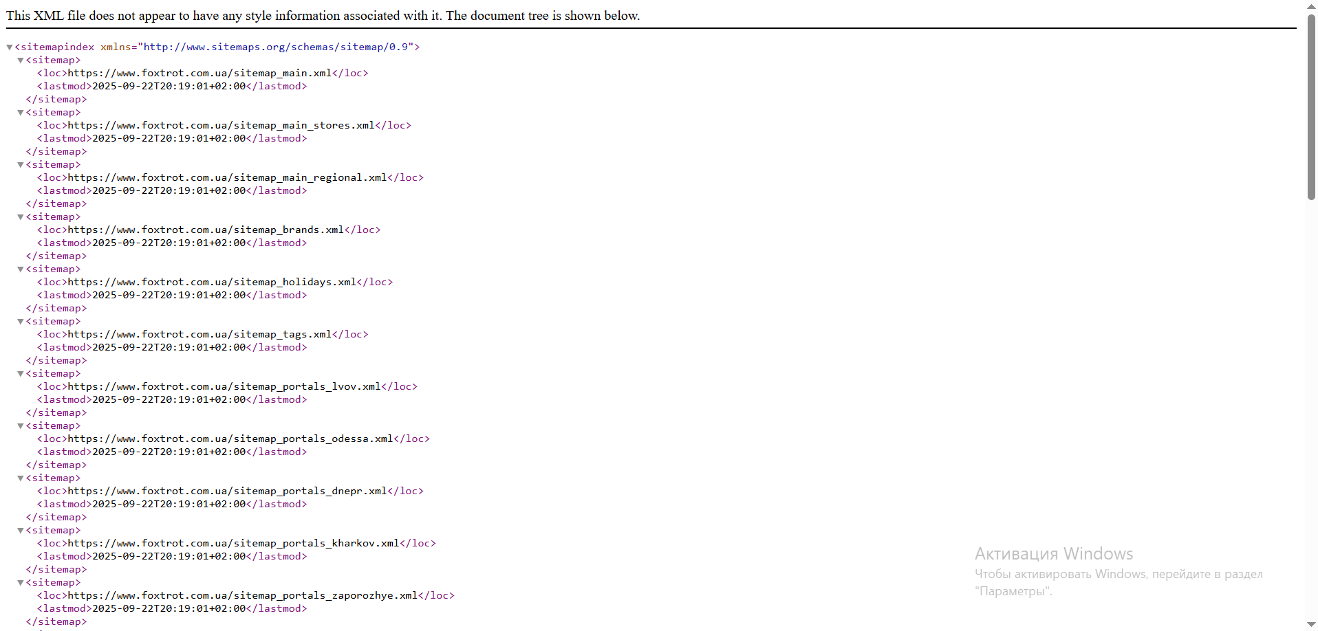Collapse the root sitemapindex element
The height and width of the screenshot is (631, 1318).
click(10, 47)
